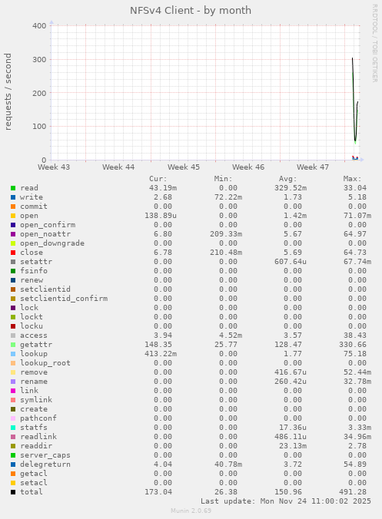Select the 'fsinfo' legend label
The height and width of the screenshot is (519, 382).
(x=34, y=271)
